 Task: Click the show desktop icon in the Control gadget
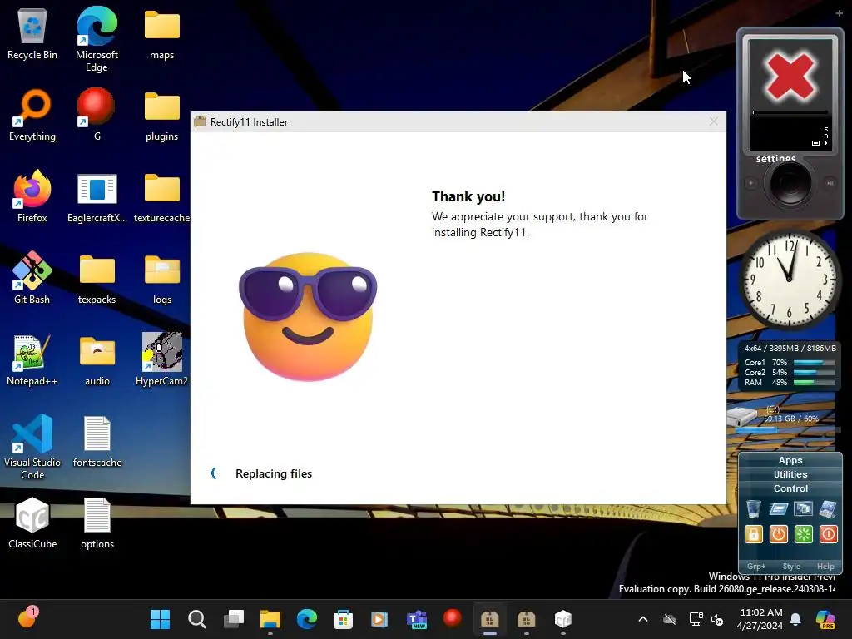(x=828, y=509)
